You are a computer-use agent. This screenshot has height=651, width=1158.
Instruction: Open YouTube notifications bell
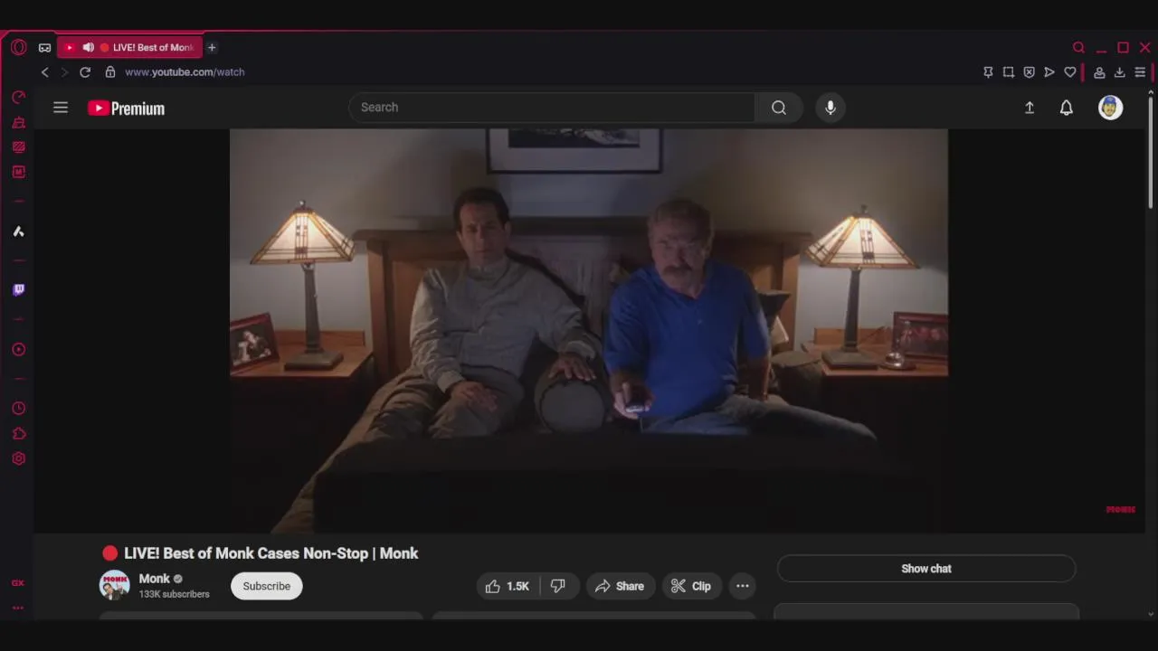click(1067, 108)
